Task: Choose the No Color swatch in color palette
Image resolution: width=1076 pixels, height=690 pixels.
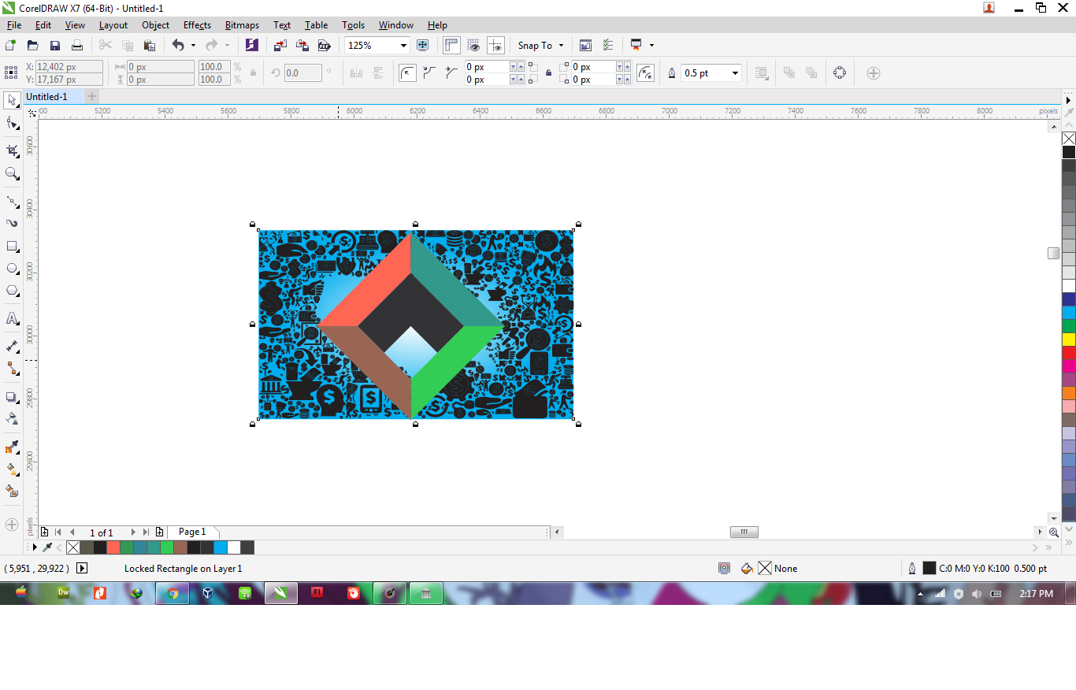Action: [1069, 139]
